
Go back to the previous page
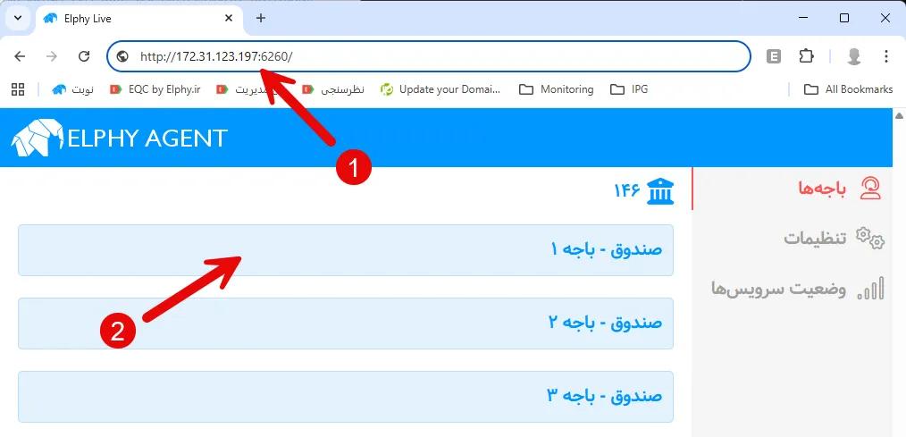point(21,56)
